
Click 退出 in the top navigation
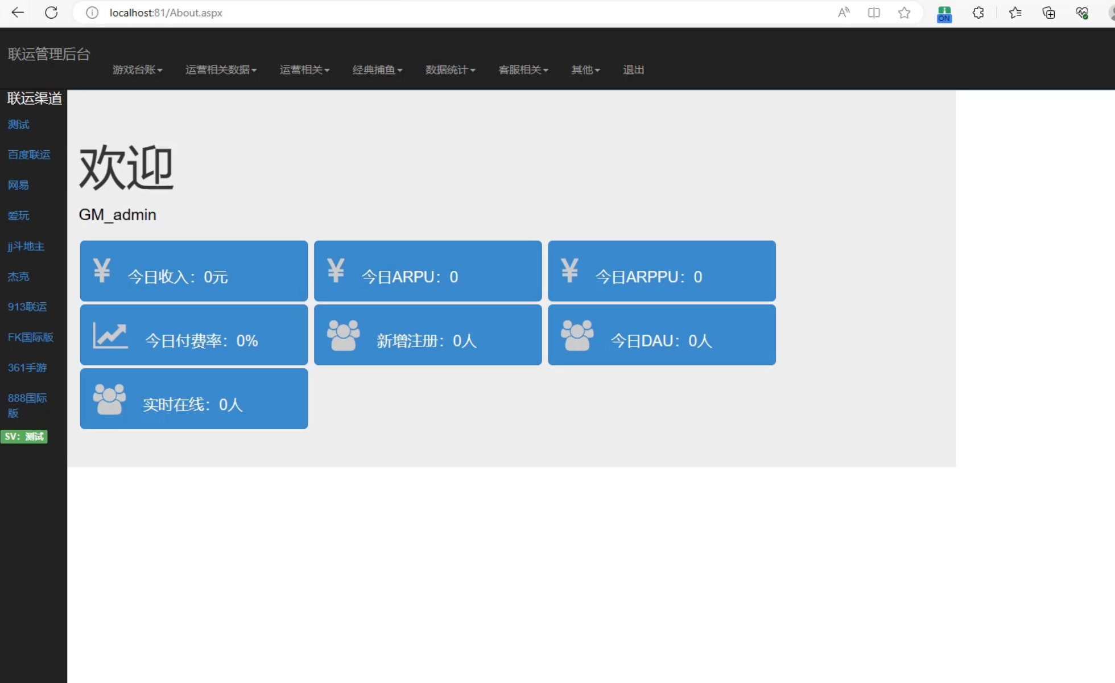point(633,69)
